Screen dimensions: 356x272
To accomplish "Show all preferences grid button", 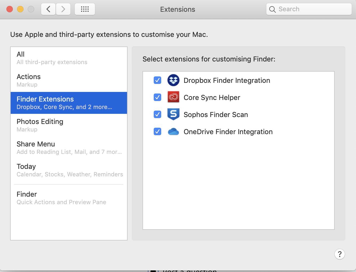I will tap(85, 9).
